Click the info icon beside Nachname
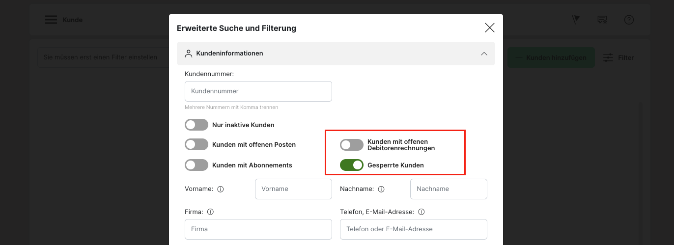Viewport: 674px width, 245px height. point(381,189)
